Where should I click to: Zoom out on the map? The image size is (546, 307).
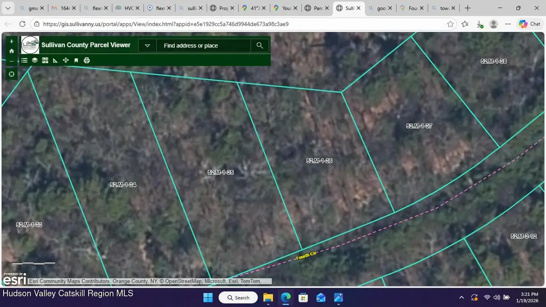coord(11,60)
